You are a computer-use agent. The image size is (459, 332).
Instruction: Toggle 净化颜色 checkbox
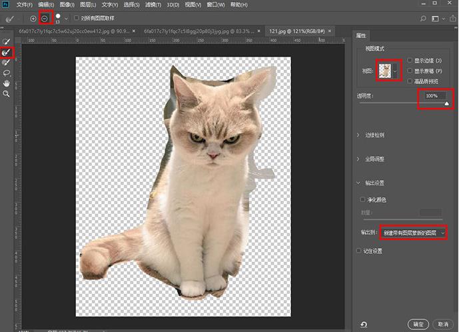(x=362, y=199)
